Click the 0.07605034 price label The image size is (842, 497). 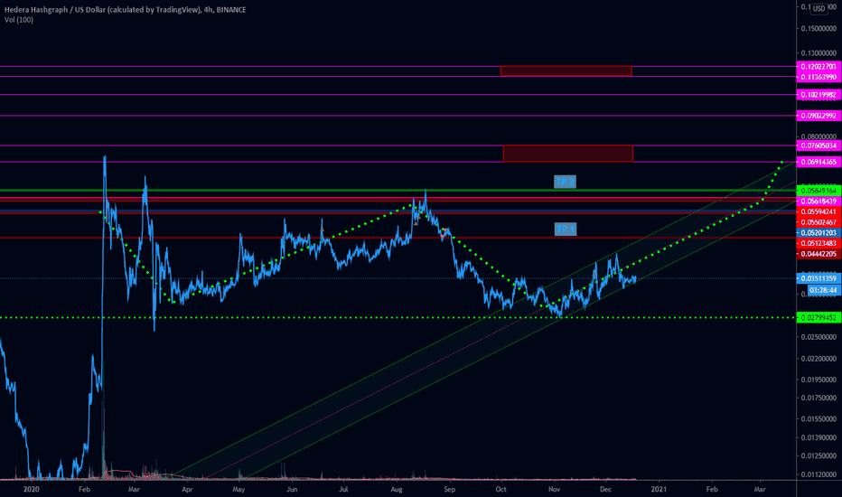click(819, 145)
